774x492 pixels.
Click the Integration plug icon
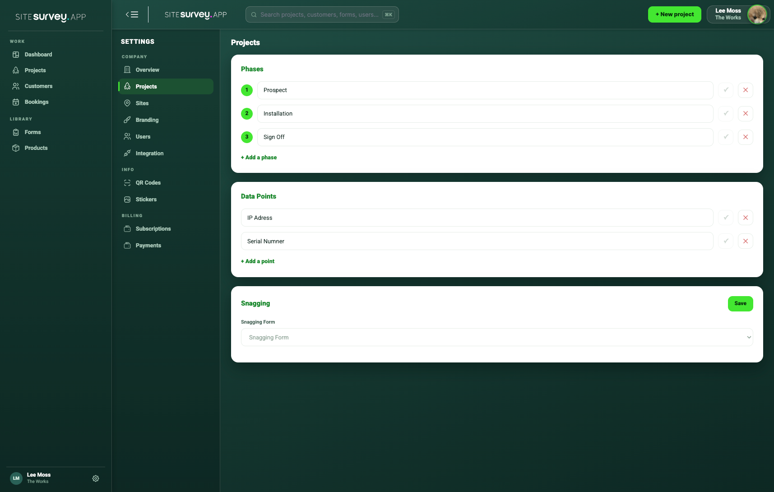(x=127, y=153)
